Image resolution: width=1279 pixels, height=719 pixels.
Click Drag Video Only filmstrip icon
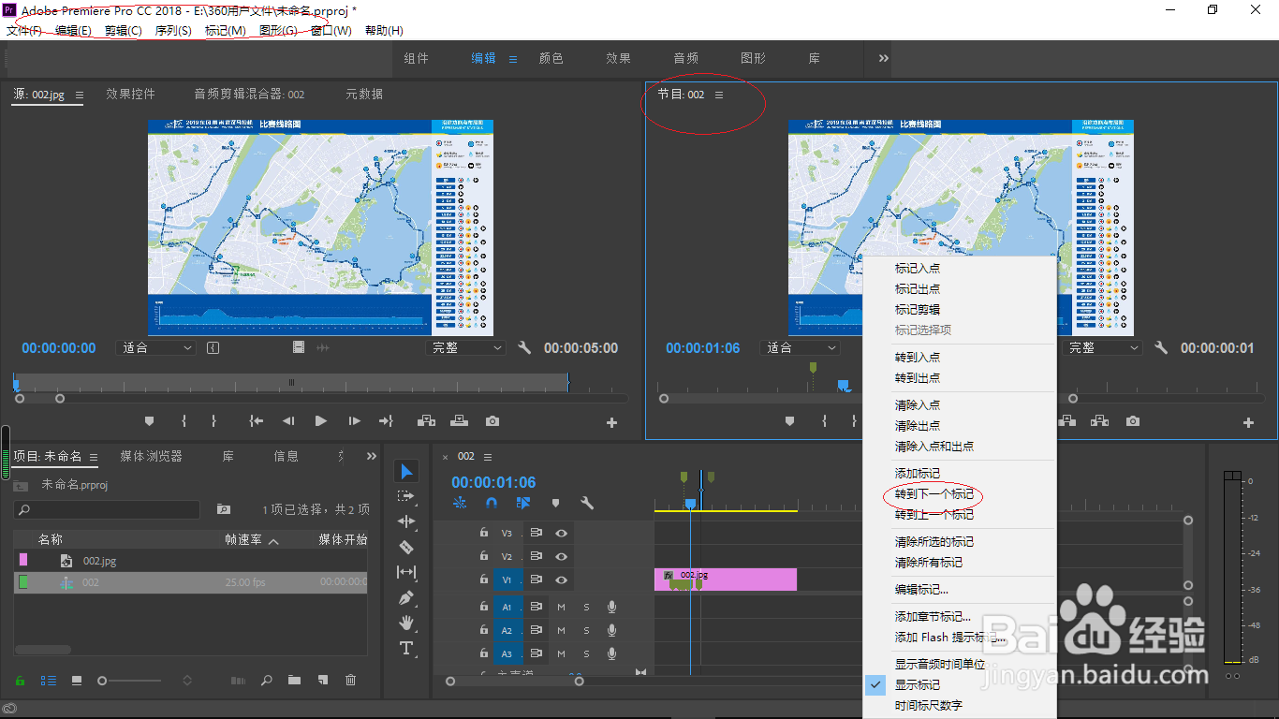pos(299,347)
